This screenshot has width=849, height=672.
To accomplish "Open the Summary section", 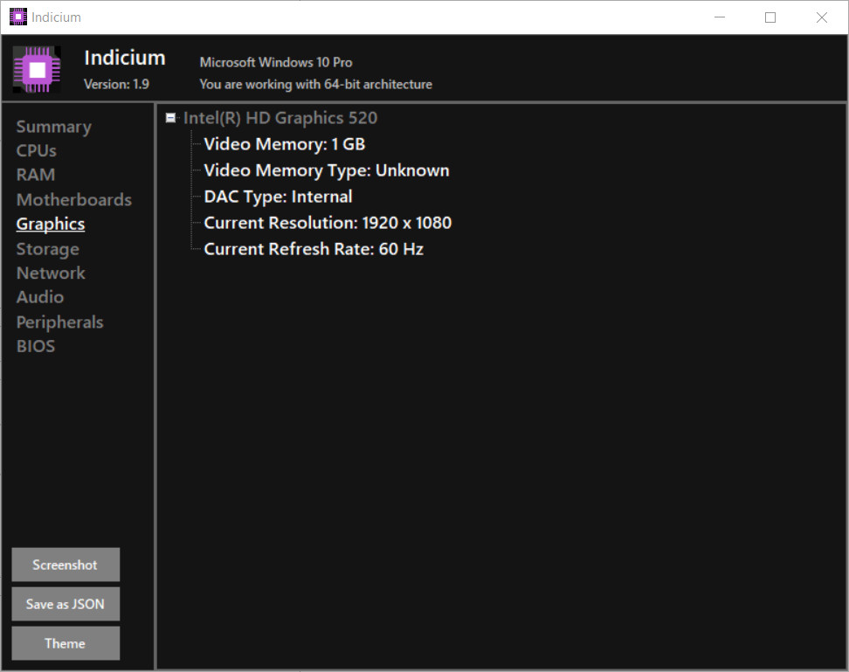I will (x=53, y=127).
